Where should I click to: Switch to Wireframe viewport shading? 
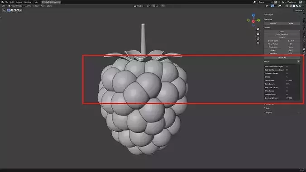[x=291, y=6]
